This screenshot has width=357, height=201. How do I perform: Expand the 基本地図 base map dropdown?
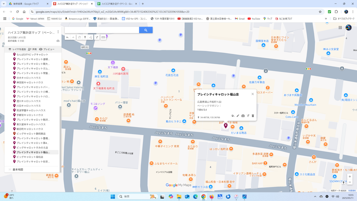coord(10,169)
